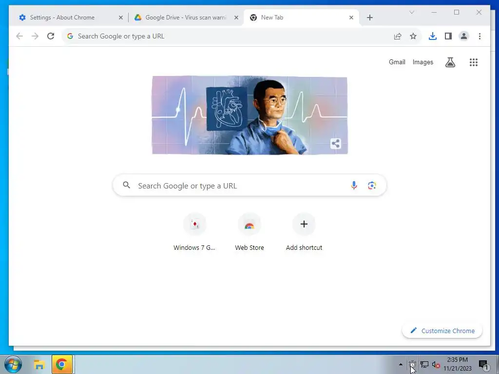Open File Explorer from the taskbar
Screen dimensions: 499x374
click(x=39, y=364)
